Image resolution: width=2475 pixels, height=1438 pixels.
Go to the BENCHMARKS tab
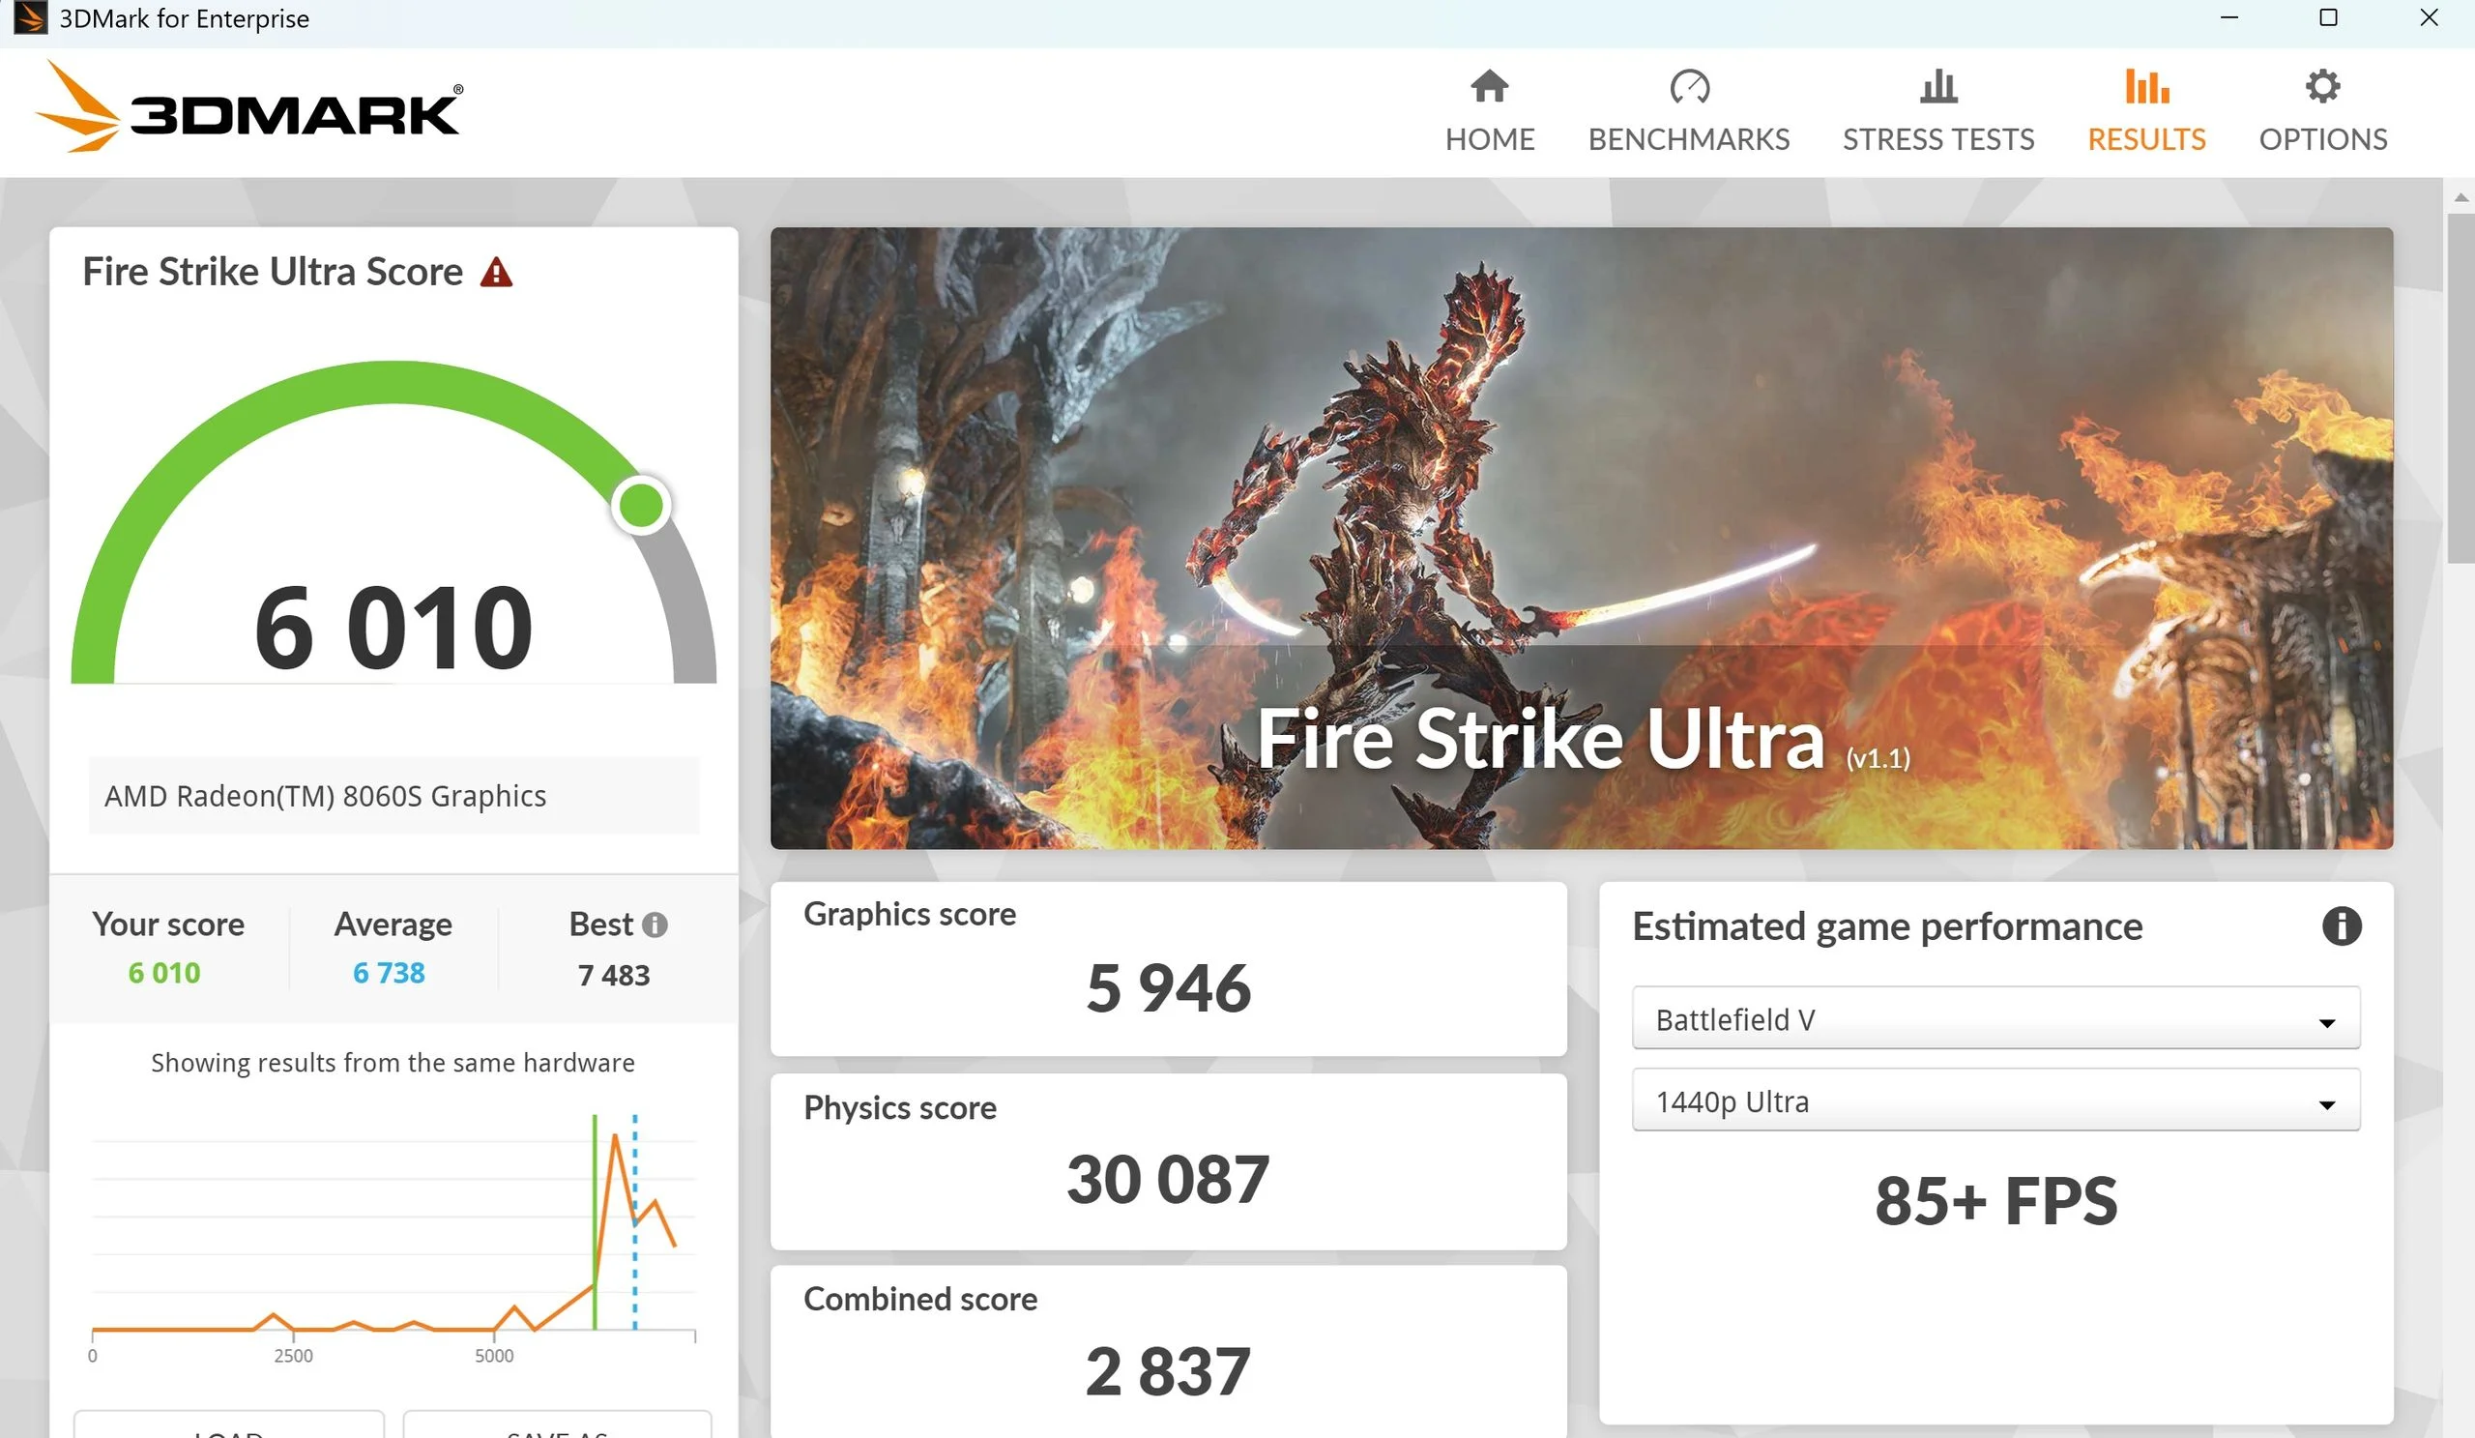[x=1688, y=139]
